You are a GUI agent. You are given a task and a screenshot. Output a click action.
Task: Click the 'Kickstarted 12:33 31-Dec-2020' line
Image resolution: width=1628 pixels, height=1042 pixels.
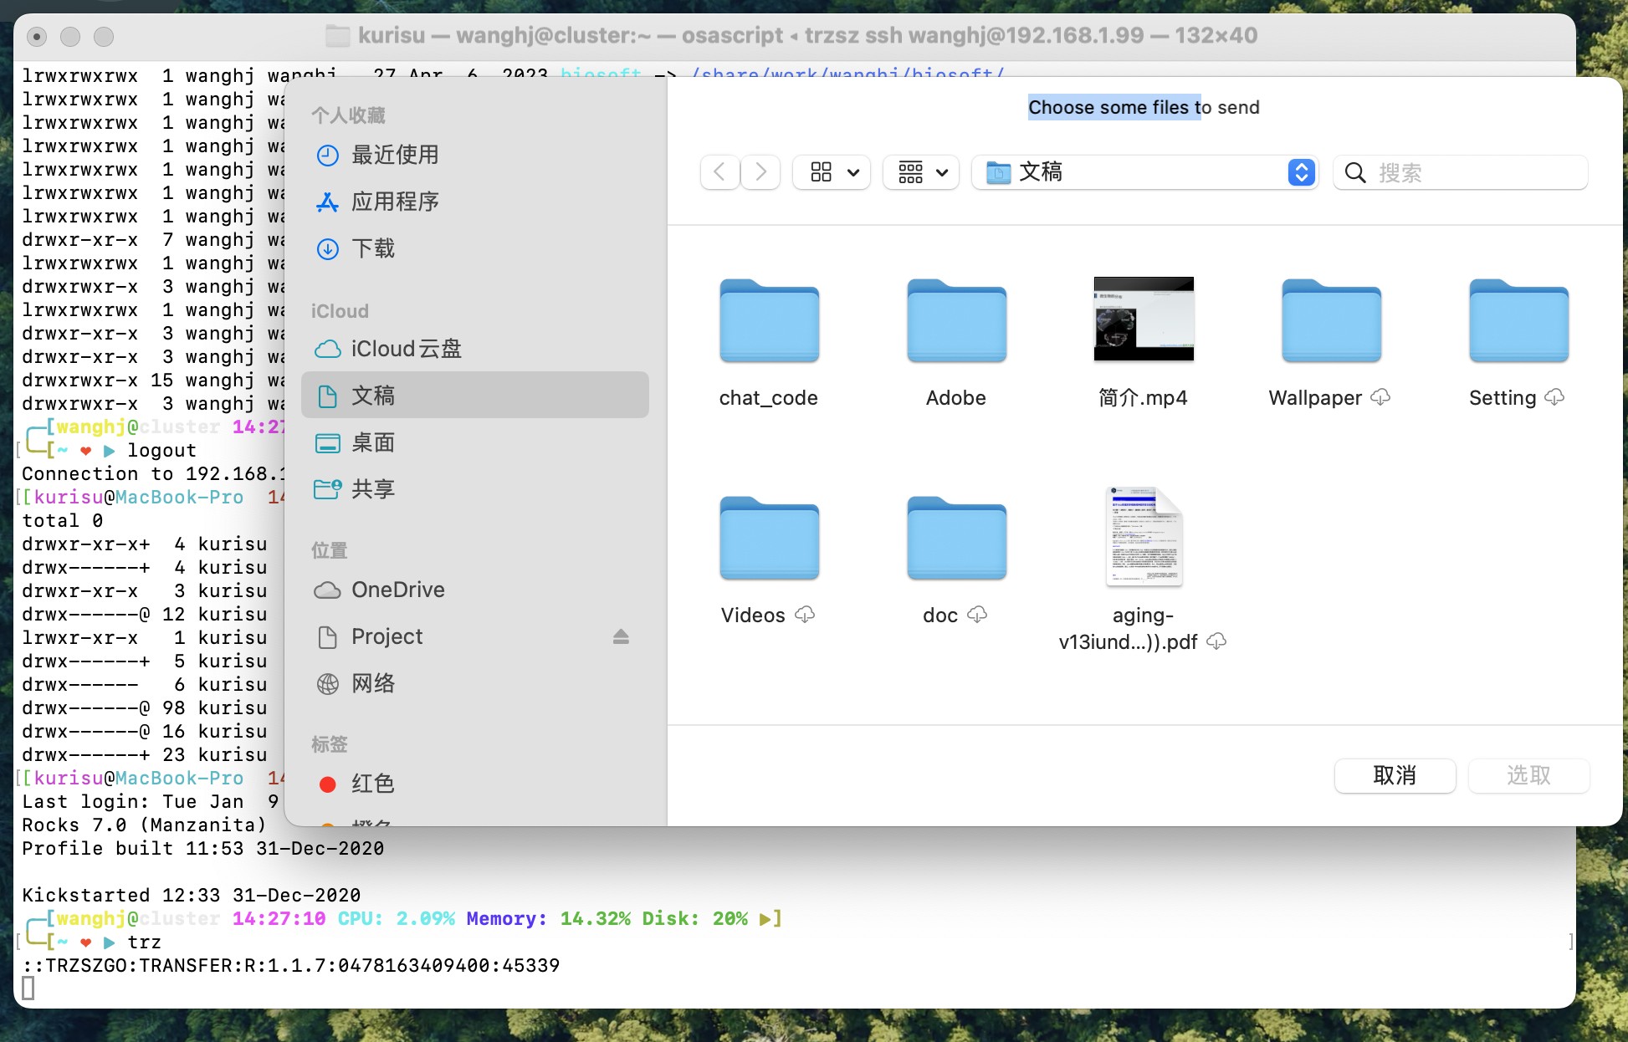pyautogui.click(x=191, y=895)
